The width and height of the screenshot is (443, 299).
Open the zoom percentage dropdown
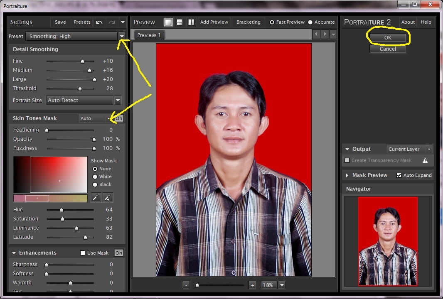[282, 285]
